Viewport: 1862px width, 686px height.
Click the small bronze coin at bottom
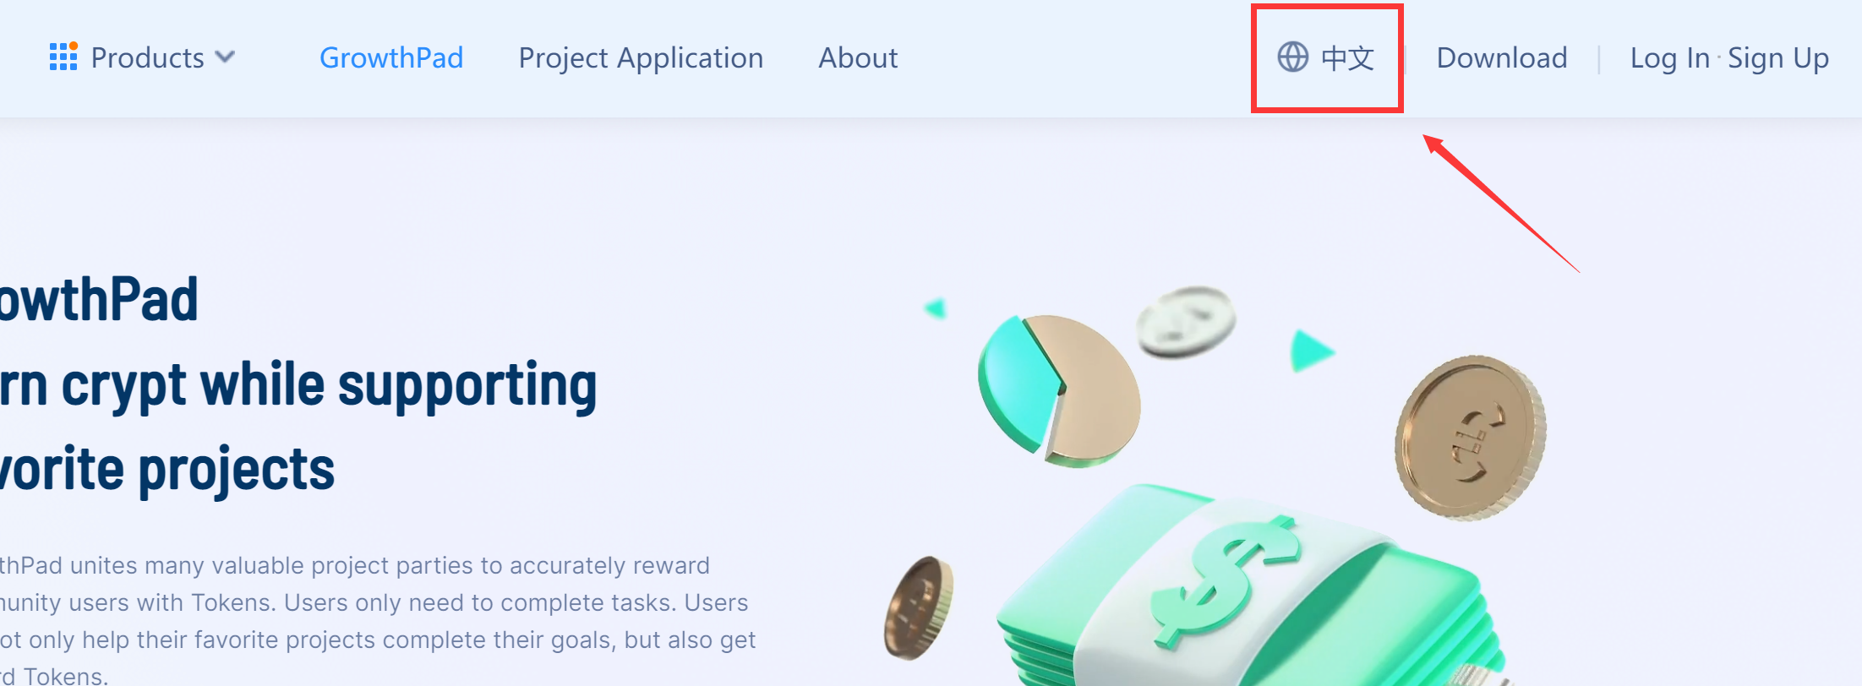(x=919, y=607)
